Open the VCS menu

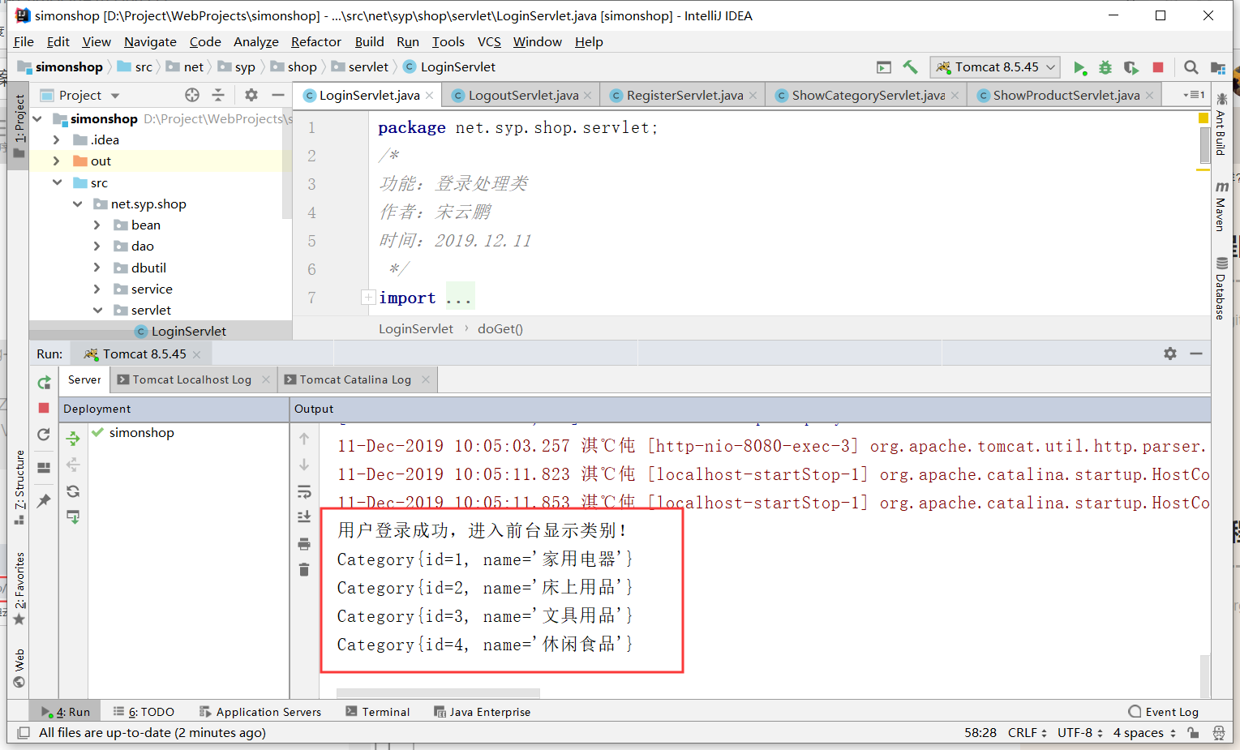(x=489, y=41)
